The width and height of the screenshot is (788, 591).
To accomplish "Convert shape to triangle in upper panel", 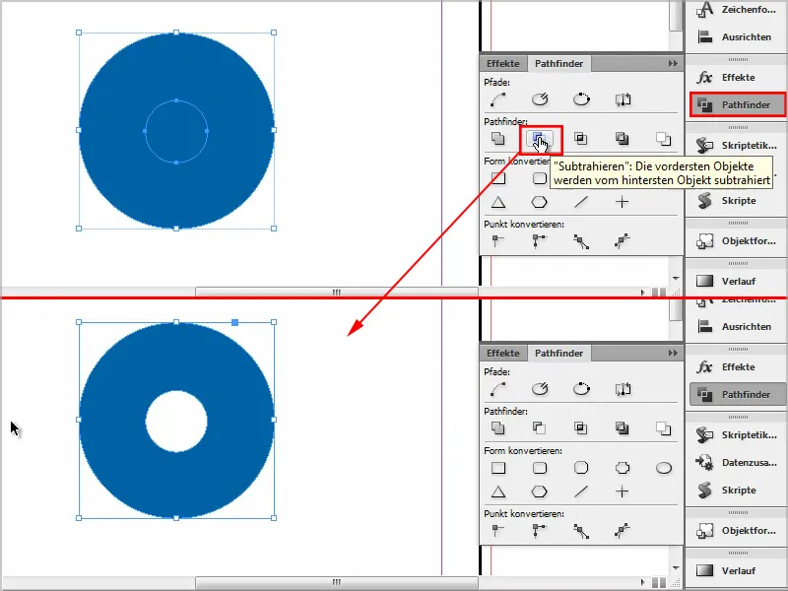I will coord(498,202).
